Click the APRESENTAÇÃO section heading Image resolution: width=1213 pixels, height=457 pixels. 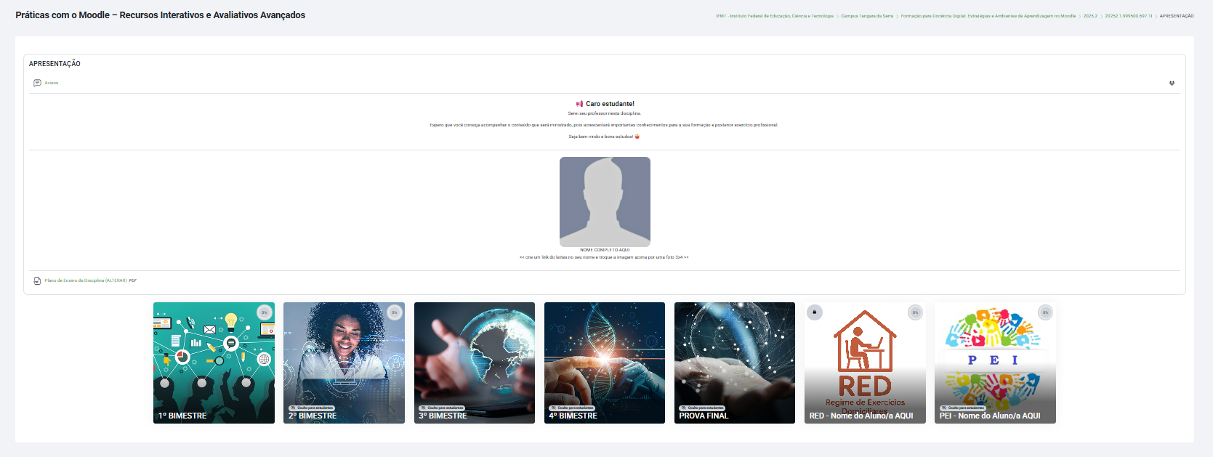point(55,64)
